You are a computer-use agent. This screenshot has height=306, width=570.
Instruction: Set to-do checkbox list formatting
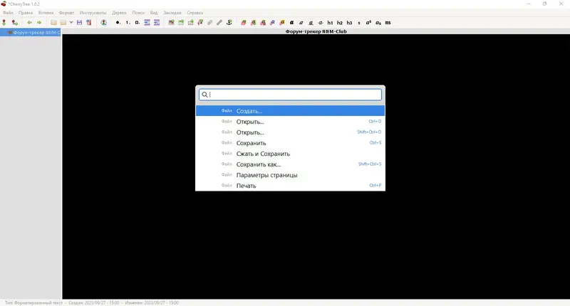tap(137, 23)
